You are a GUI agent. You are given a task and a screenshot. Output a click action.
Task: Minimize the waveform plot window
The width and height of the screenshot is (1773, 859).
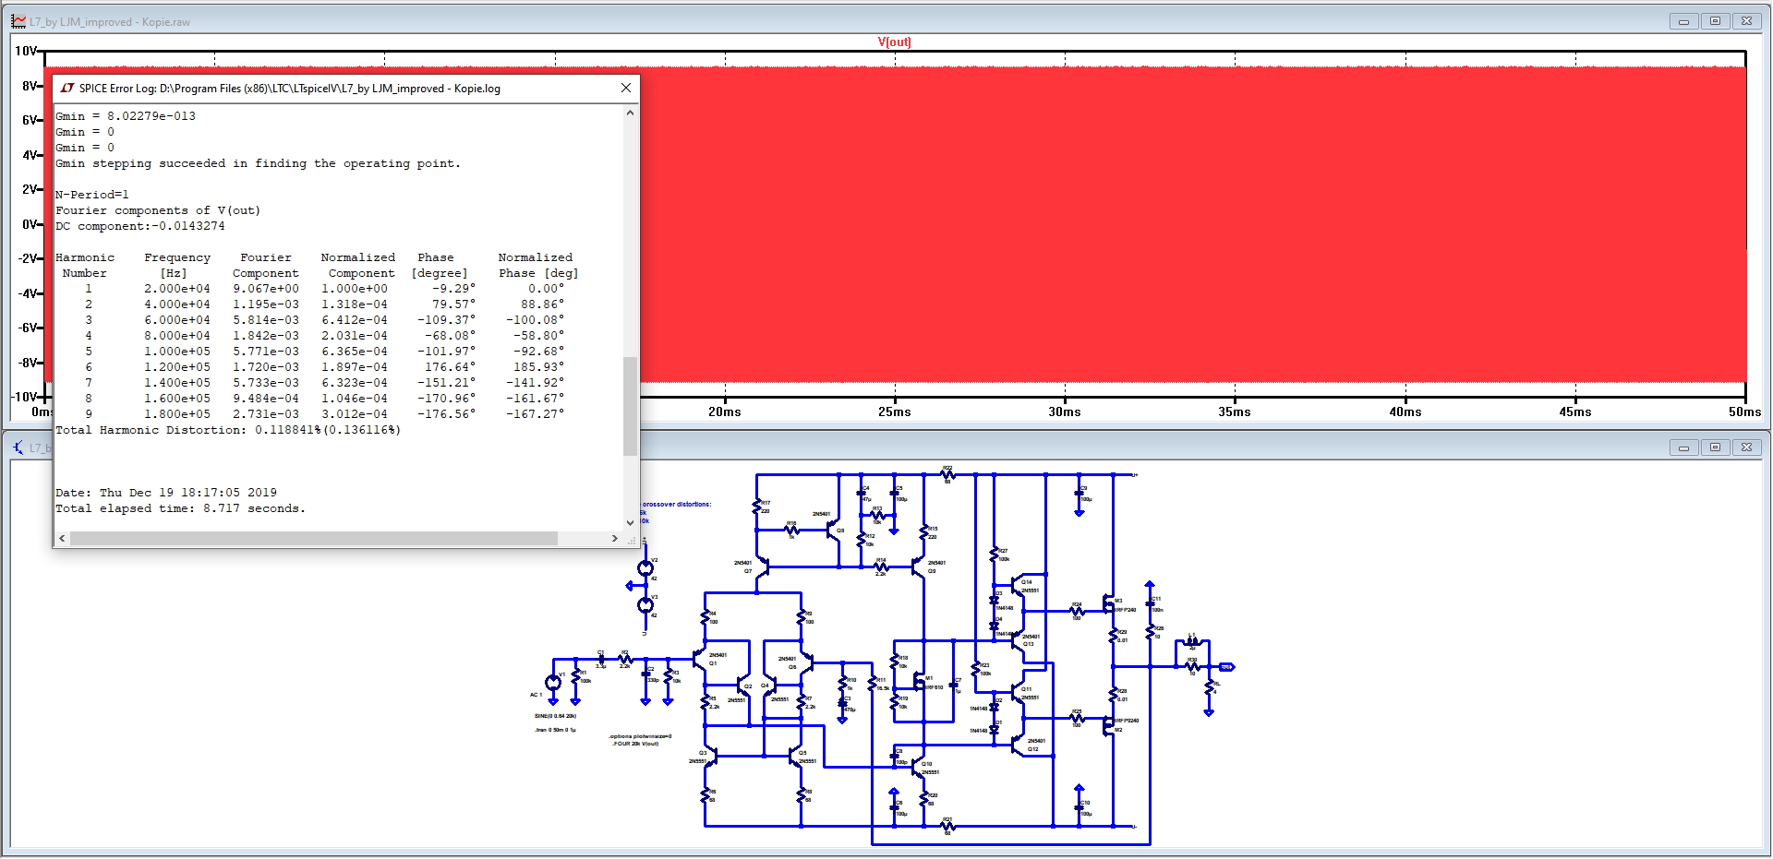tap(1683, 21)
